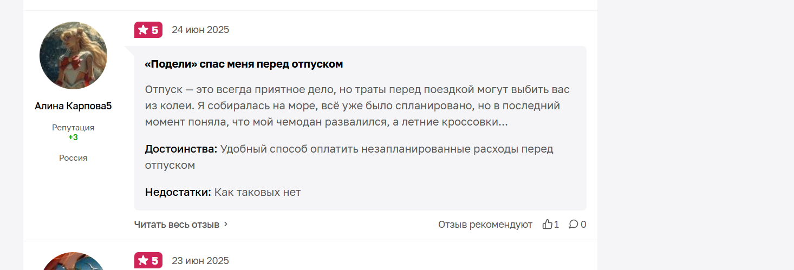Click the 5-star rating badge dated 24 июн
Screen dimensions: 794x270
[x=148, y=30]
